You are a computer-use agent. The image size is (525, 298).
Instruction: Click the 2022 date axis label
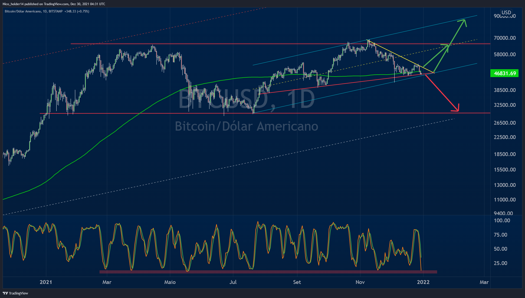[423, 282]
